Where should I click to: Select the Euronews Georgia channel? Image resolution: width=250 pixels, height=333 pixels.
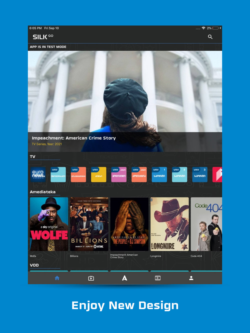(38, 174)
